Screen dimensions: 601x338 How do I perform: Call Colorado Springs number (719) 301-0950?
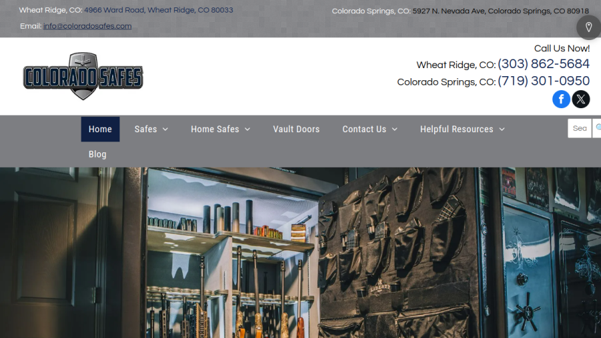pyautogui.click(x=544, y=81)
